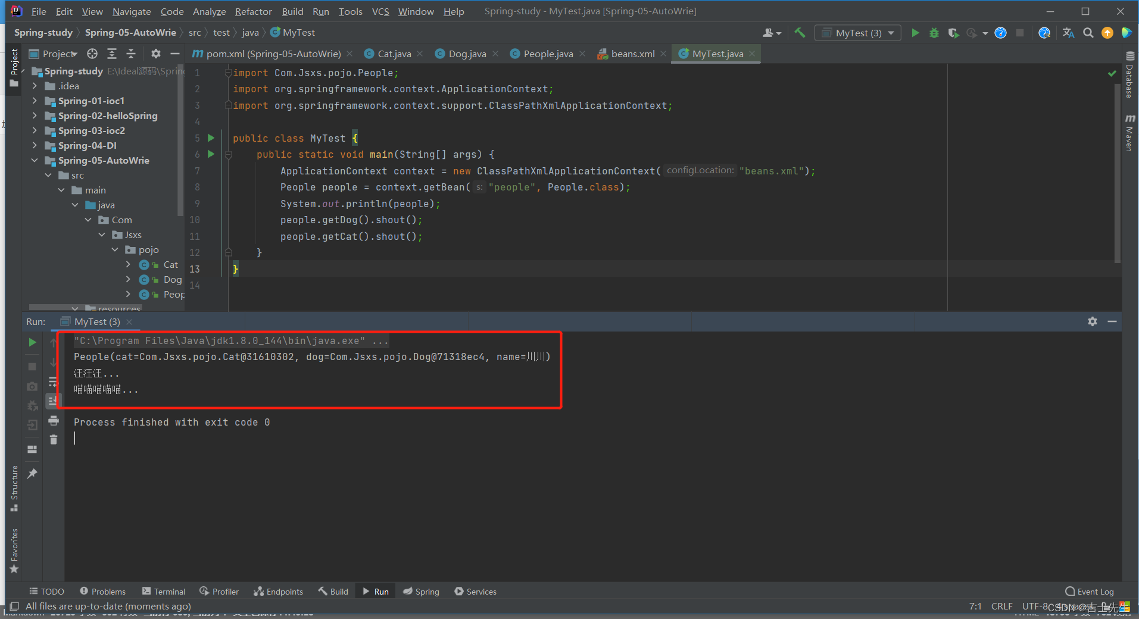Viewport: 1139px width, 619px height.
Task: Open the Services tool window
Action: pyautogui.click(x=475, y=591)
